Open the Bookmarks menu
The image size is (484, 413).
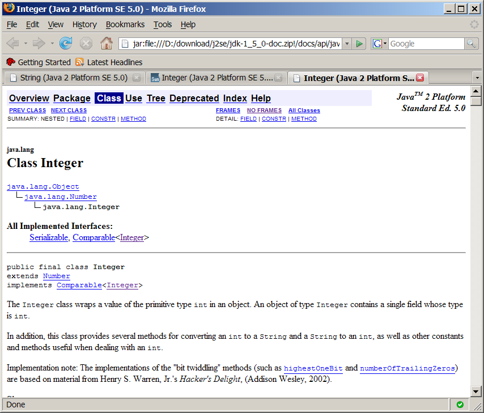point(125,24)
